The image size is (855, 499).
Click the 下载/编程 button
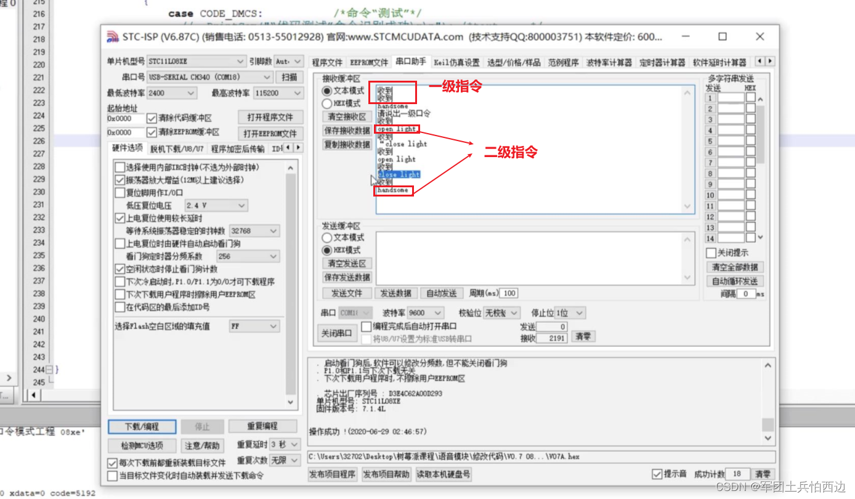142,426
